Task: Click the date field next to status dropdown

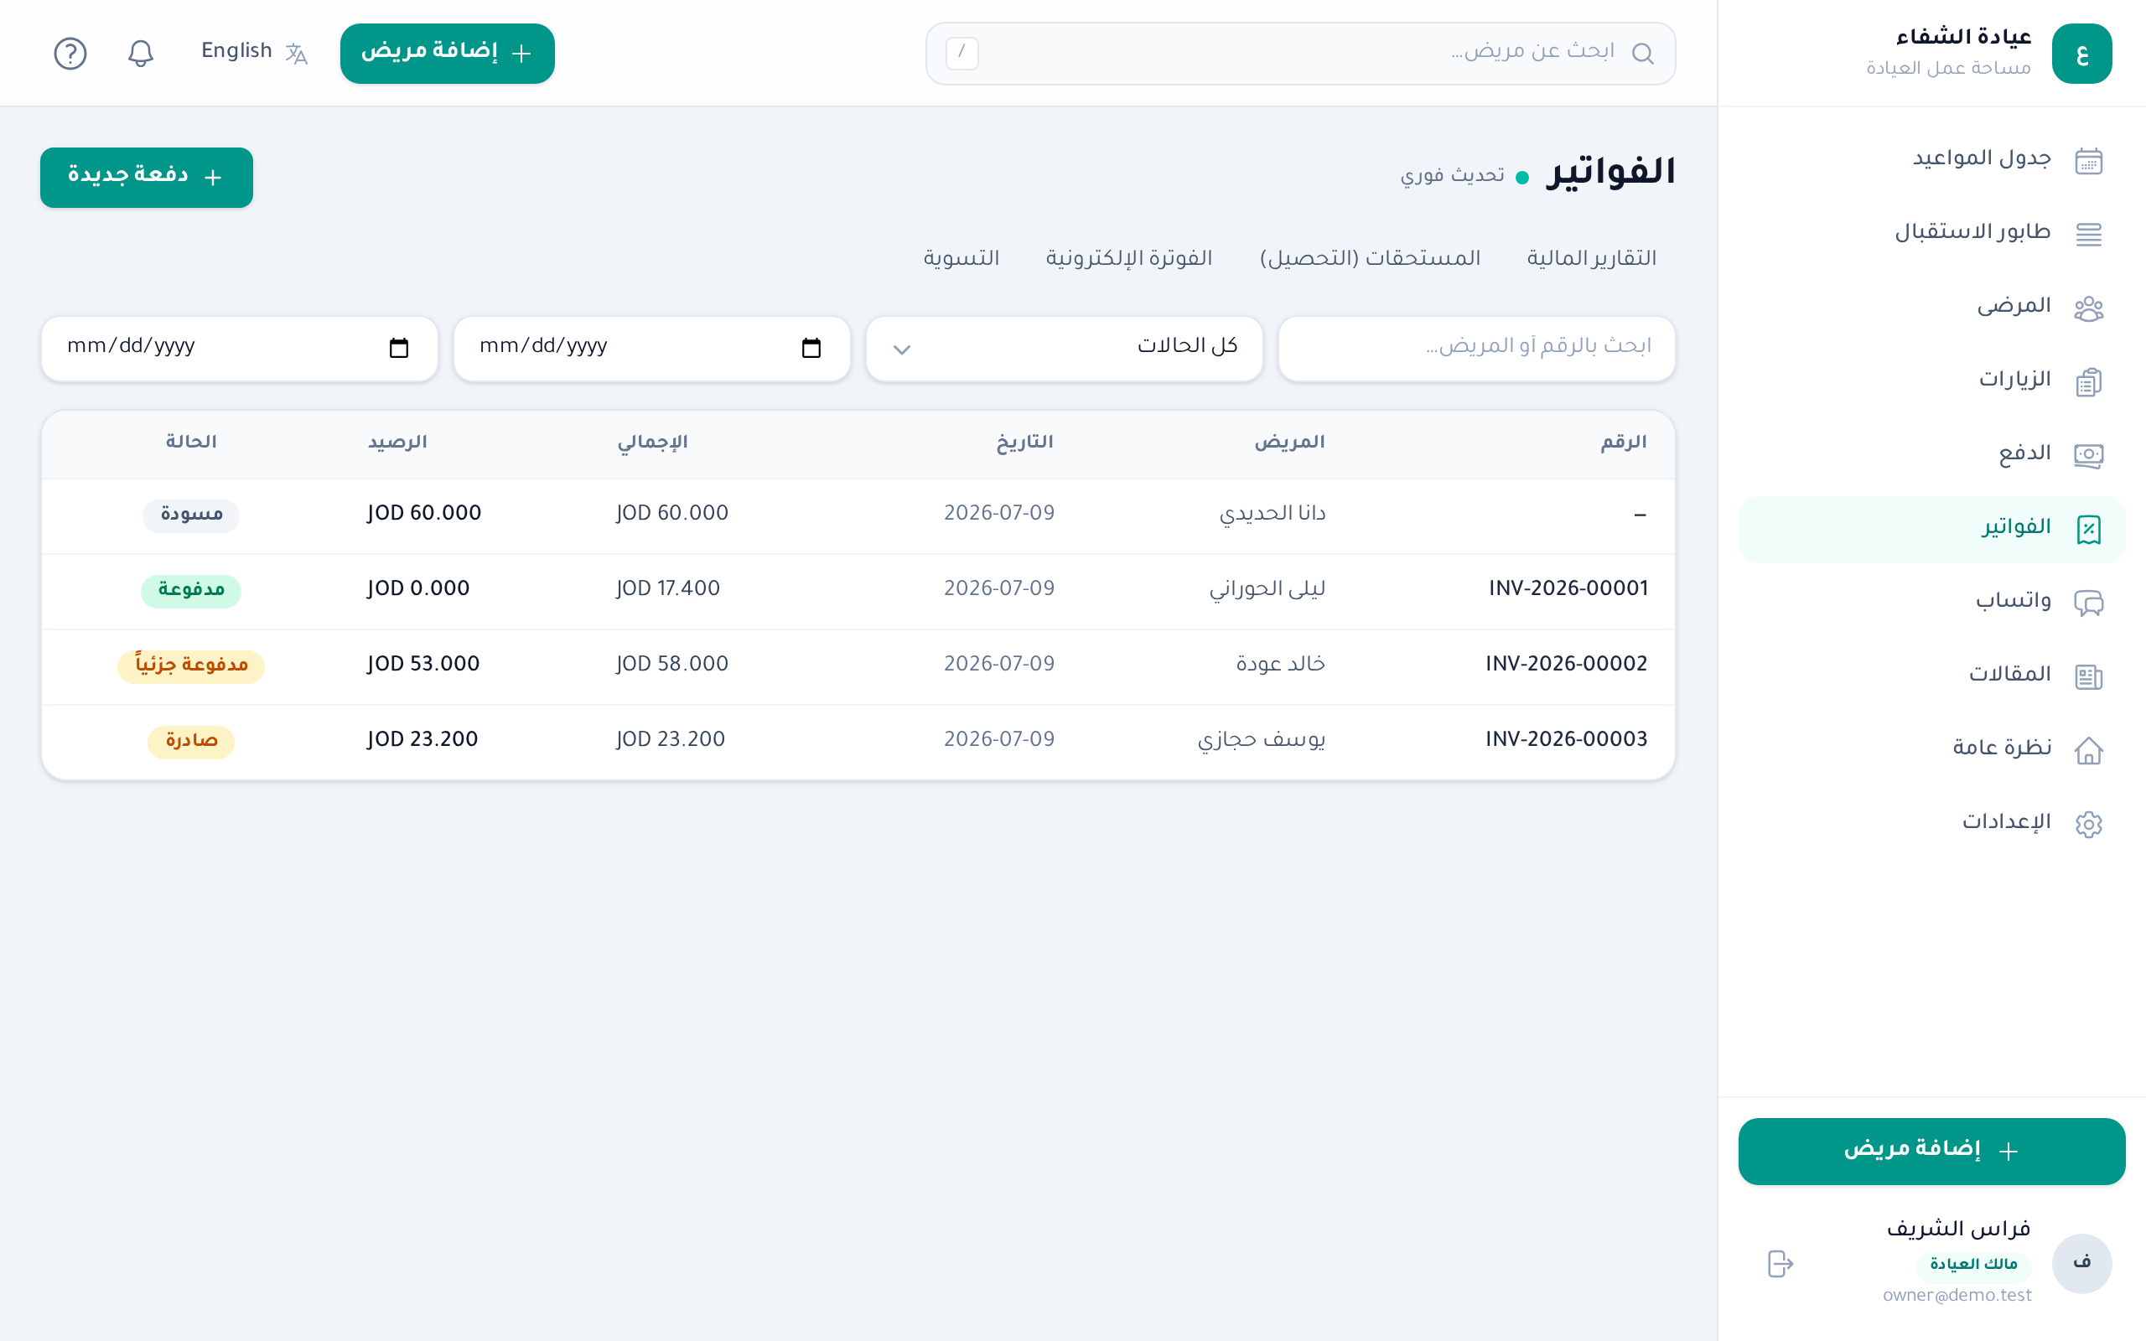Action: 652,349
